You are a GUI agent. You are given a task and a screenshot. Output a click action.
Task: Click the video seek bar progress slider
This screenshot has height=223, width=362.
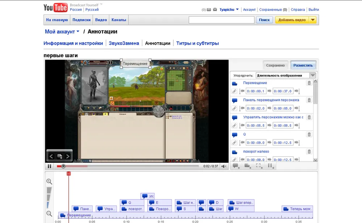pyautogui.click(x=63, y=166)
